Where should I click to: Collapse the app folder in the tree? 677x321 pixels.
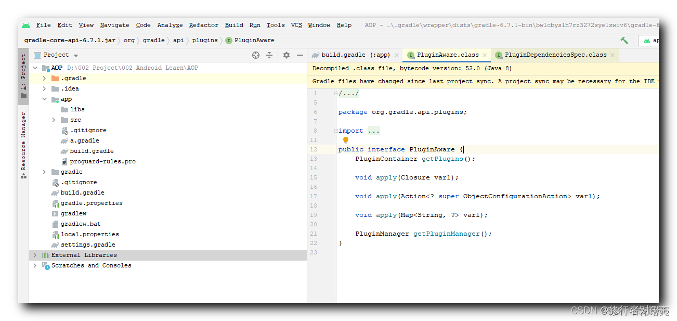point(44,99)
